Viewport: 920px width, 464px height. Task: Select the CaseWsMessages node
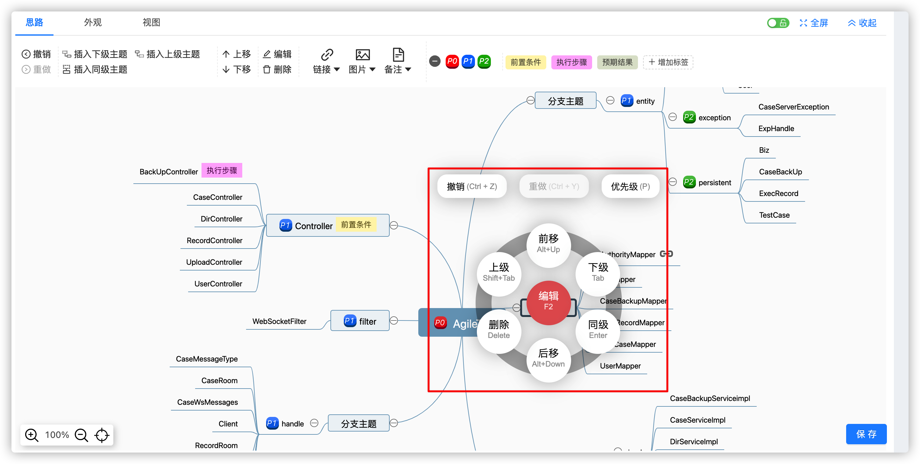click(x=208, y=402)
